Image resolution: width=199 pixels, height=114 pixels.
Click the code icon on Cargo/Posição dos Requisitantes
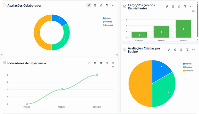coord(191,7)
